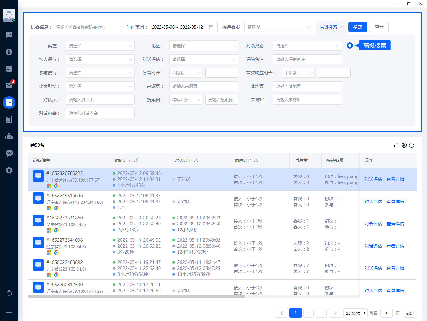Refresh the visitor list
The image size is (427, 321).
point(412,145)
